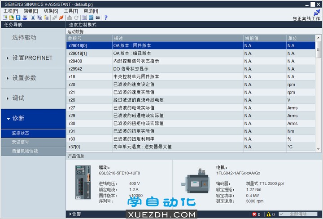Select row r29018[0] OA版本 固件版本
The width and height of the screenshot is (323, 219).
tap(191, 45)
